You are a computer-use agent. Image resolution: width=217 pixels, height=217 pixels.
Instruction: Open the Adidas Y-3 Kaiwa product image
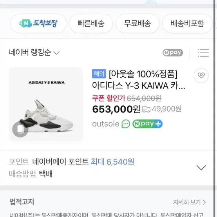point(46,105)
